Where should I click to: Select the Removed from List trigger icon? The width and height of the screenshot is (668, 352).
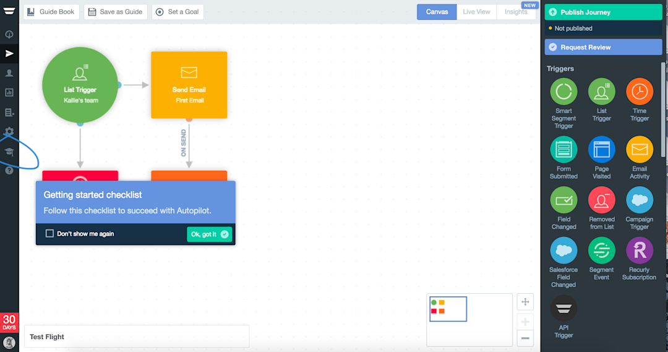tap(602, 200)
